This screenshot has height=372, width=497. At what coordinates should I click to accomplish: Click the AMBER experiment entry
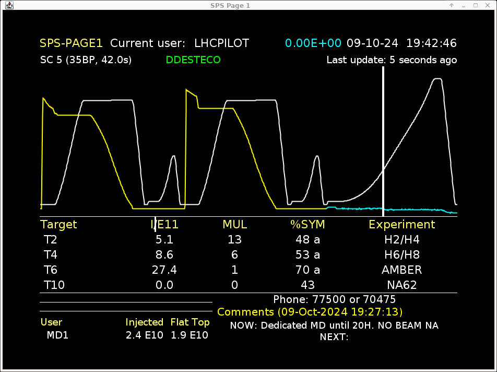401,270
